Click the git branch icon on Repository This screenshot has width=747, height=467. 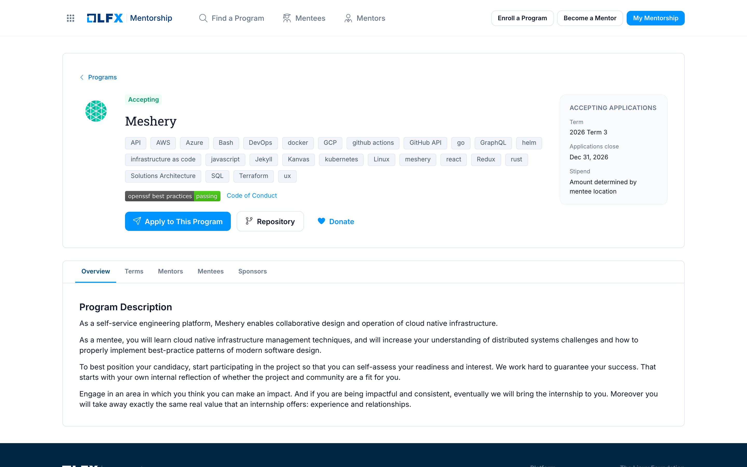(249, 221)
